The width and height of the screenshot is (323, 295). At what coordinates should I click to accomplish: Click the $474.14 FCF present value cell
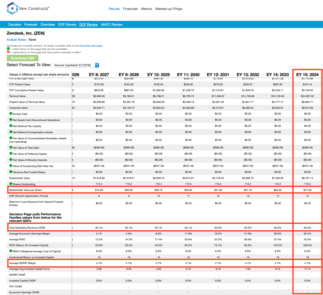tap(307, 84)
